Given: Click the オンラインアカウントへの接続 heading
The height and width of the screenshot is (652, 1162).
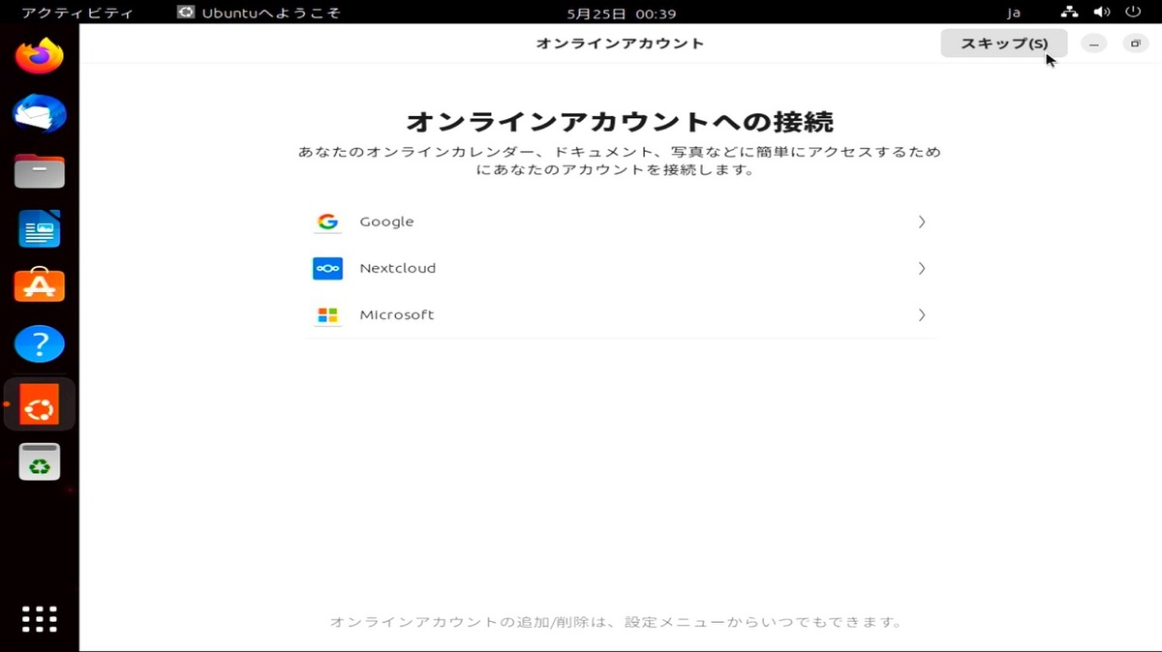Looking at the screenshot, I should [620, 122].
